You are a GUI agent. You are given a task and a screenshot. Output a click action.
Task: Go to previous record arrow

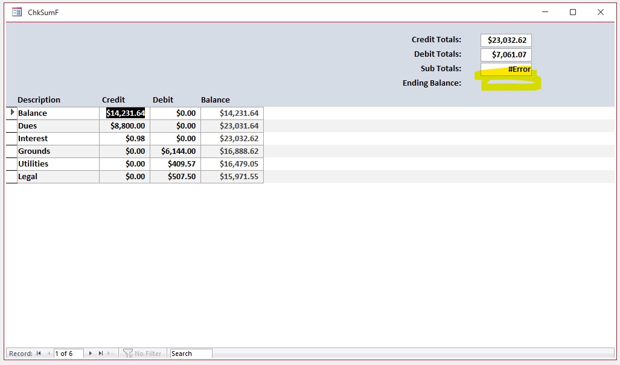(x=49, y=354)
